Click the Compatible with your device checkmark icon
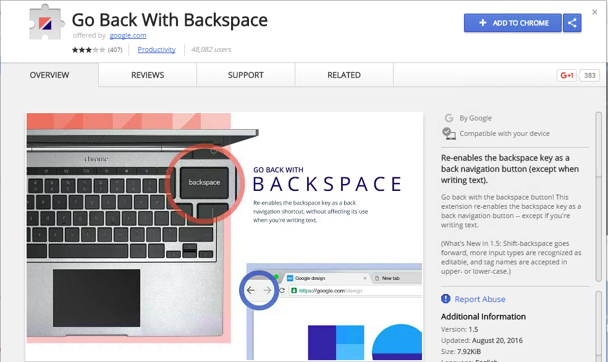 click(449, 132)
